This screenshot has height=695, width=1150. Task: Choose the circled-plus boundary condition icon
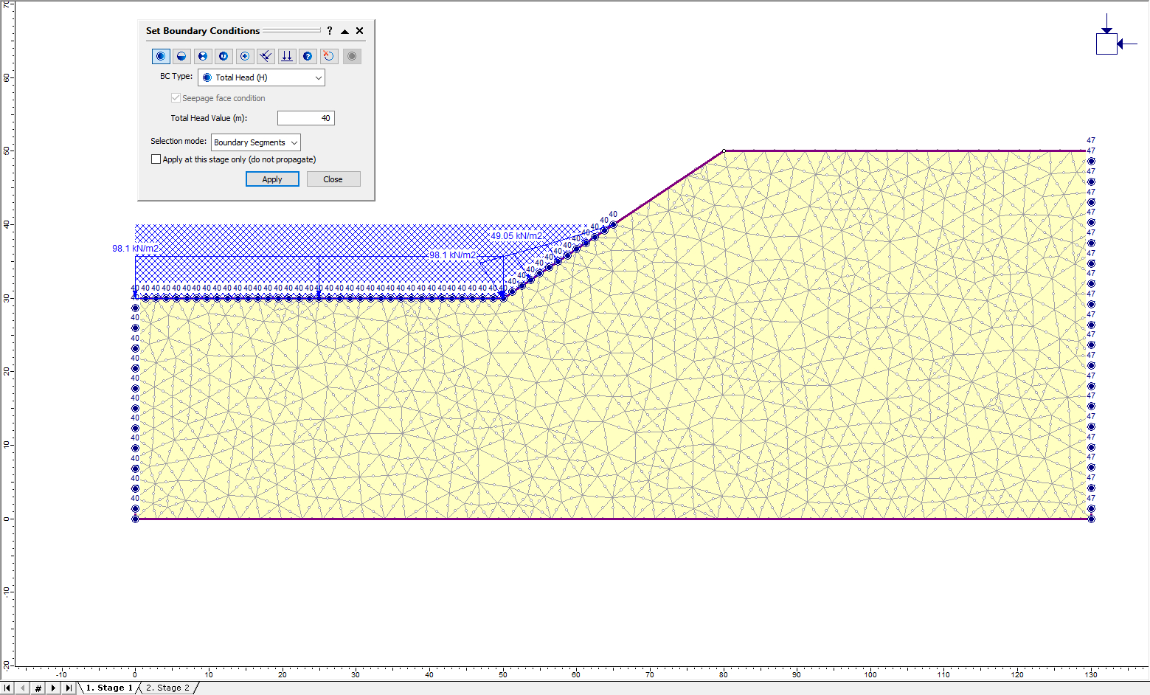[245, 56]
